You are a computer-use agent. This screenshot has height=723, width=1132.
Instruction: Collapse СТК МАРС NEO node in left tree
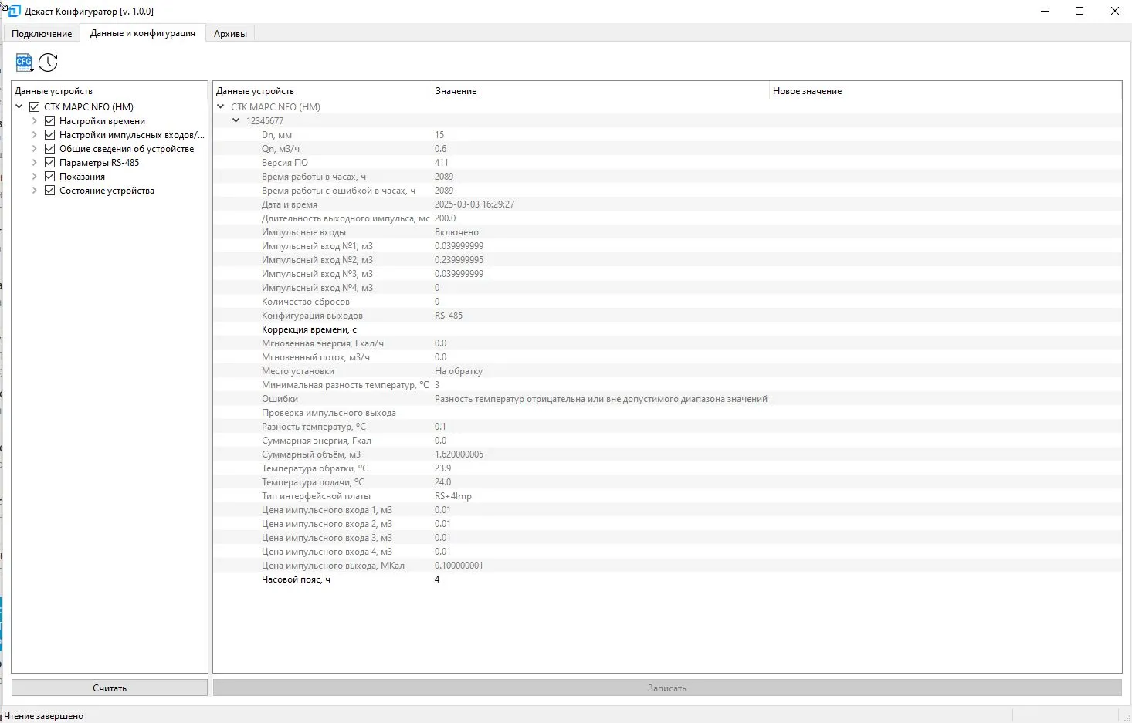click(19, 107)
